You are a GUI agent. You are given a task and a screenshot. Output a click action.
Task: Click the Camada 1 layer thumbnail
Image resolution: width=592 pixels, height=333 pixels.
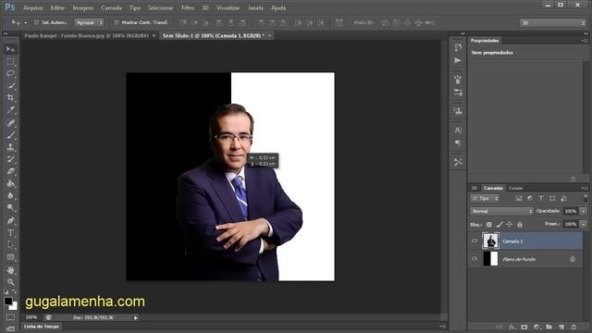[490, 240]
